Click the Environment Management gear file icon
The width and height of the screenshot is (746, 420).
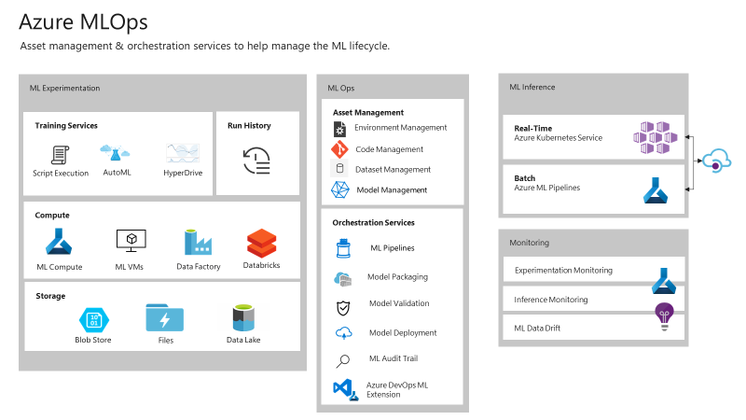click(x=339, y=129)
